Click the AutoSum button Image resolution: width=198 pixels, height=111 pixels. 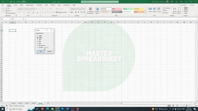[x=167, y=8]
